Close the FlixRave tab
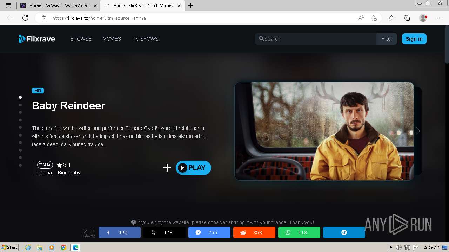449x252 pixels. click(179, 6)
